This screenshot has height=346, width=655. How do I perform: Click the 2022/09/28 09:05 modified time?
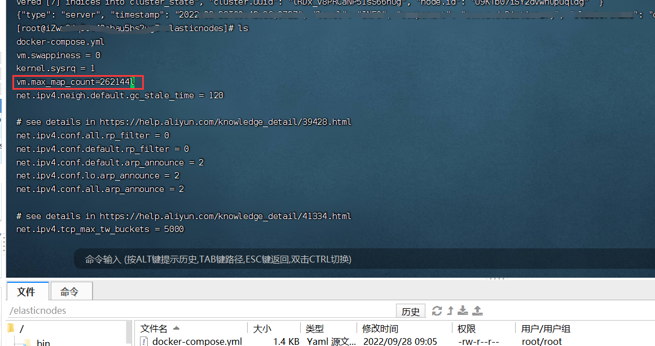click(x=400, y=341)
